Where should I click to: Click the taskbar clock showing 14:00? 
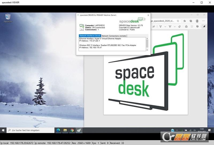[x=202, y=130]
